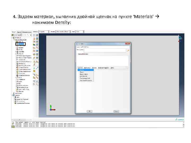This screenshot has height=143, width=191.
Task: Open the Model Database tree filter dropdown
Action: point(16,35)
